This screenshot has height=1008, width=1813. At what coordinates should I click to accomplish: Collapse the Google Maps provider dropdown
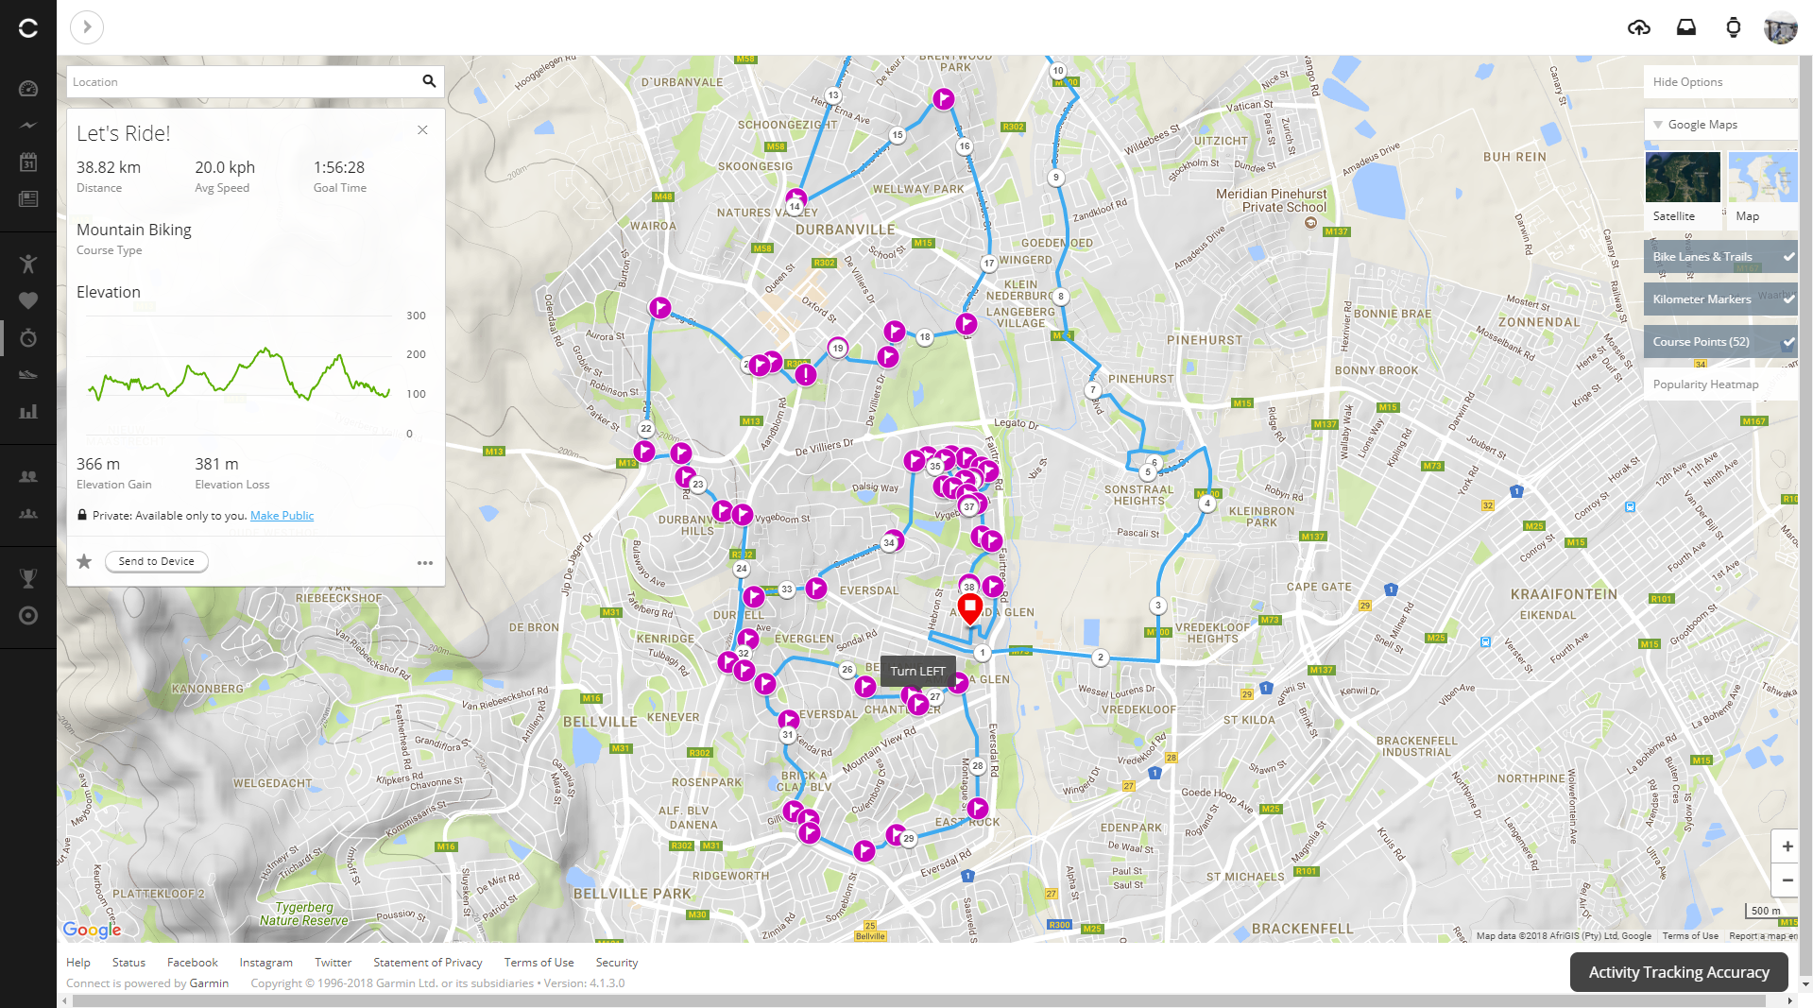pyautogui.click(x=1720, y=124)
